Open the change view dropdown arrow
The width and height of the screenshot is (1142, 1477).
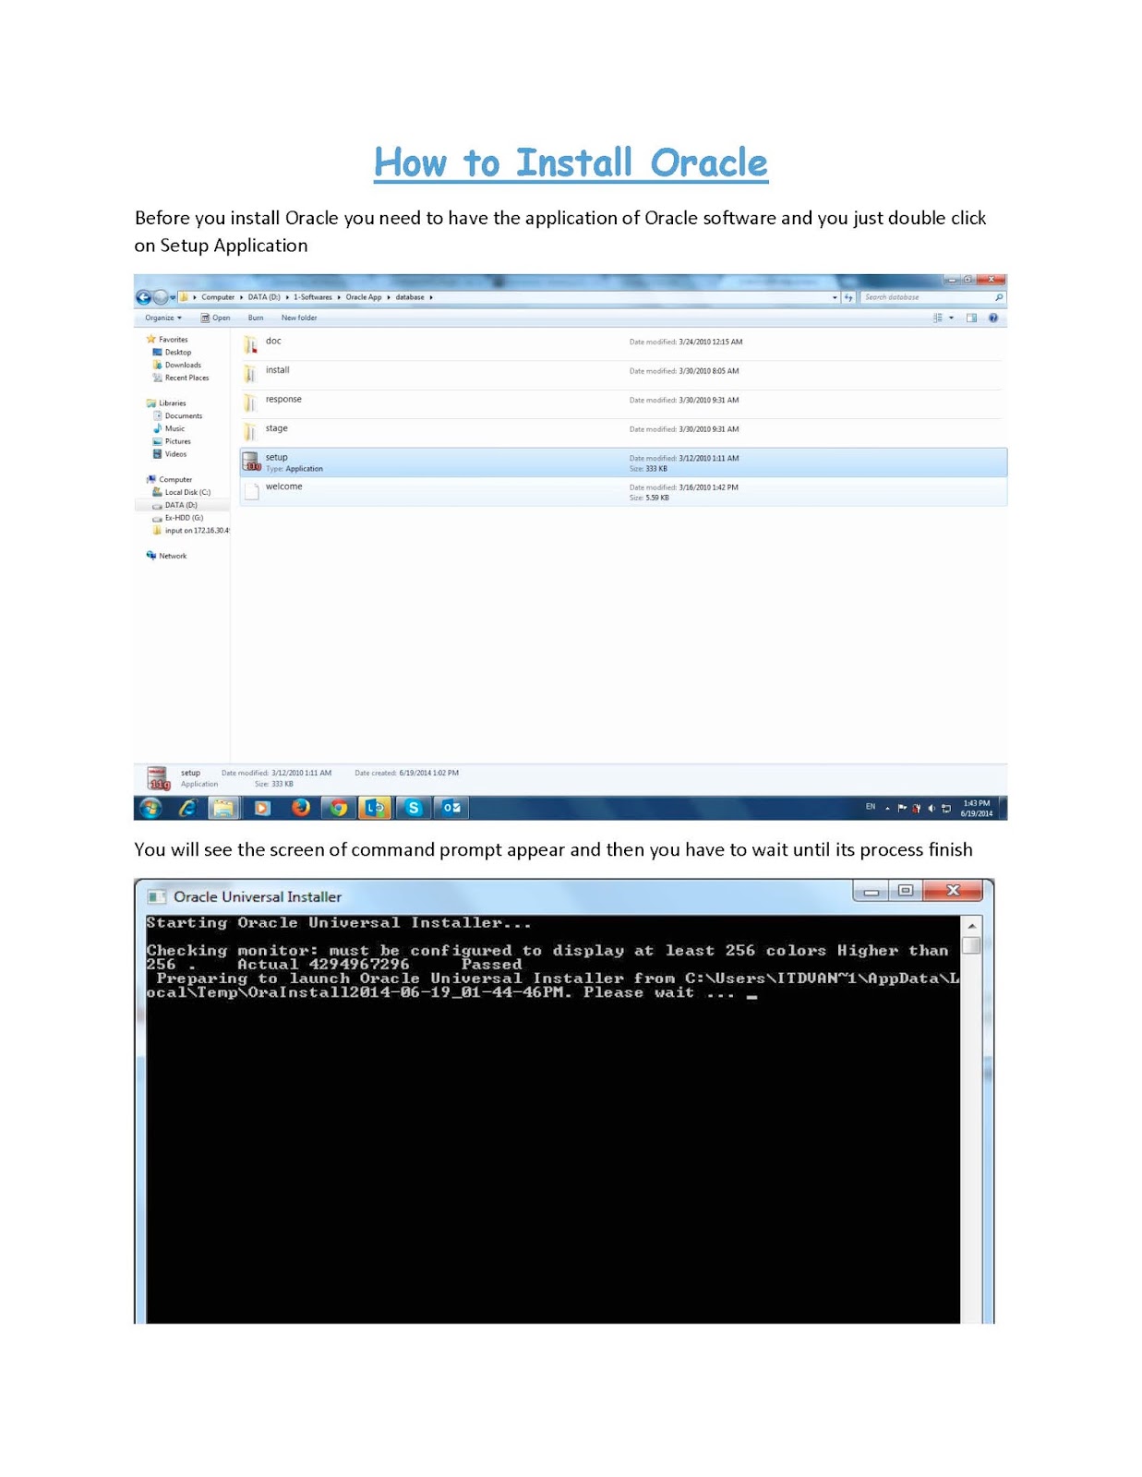952,318
